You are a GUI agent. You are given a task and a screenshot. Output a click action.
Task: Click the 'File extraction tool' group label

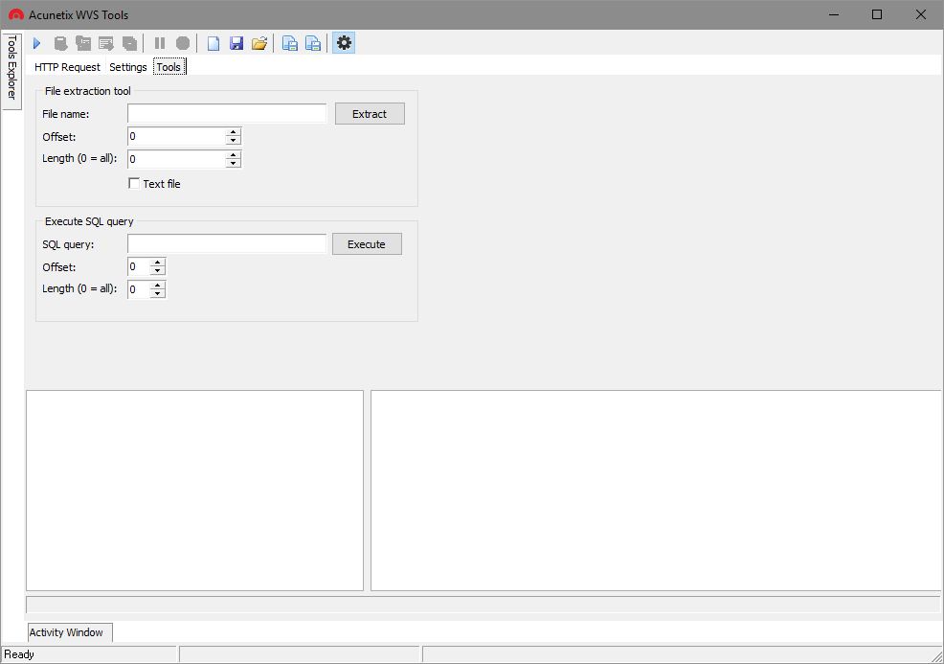[88, 91]
